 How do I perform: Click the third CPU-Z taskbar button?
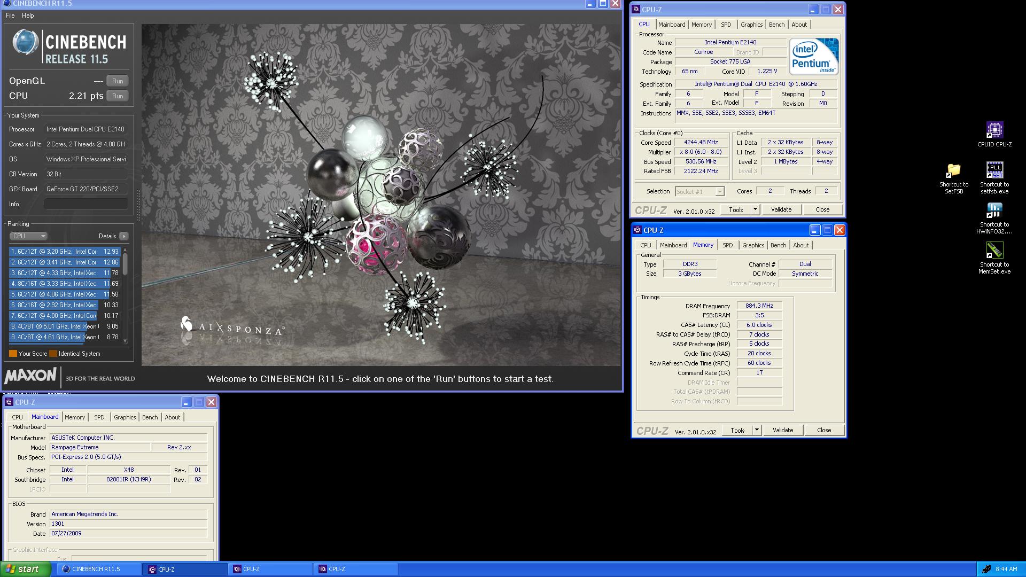pos(355,569)
